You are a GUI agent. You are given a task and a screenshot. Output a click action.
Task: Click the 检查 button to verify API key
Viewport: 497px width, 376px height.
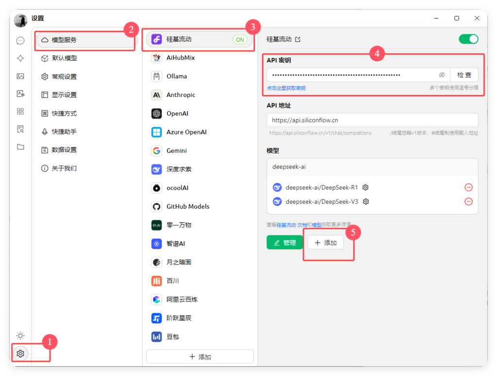(464, 75)
